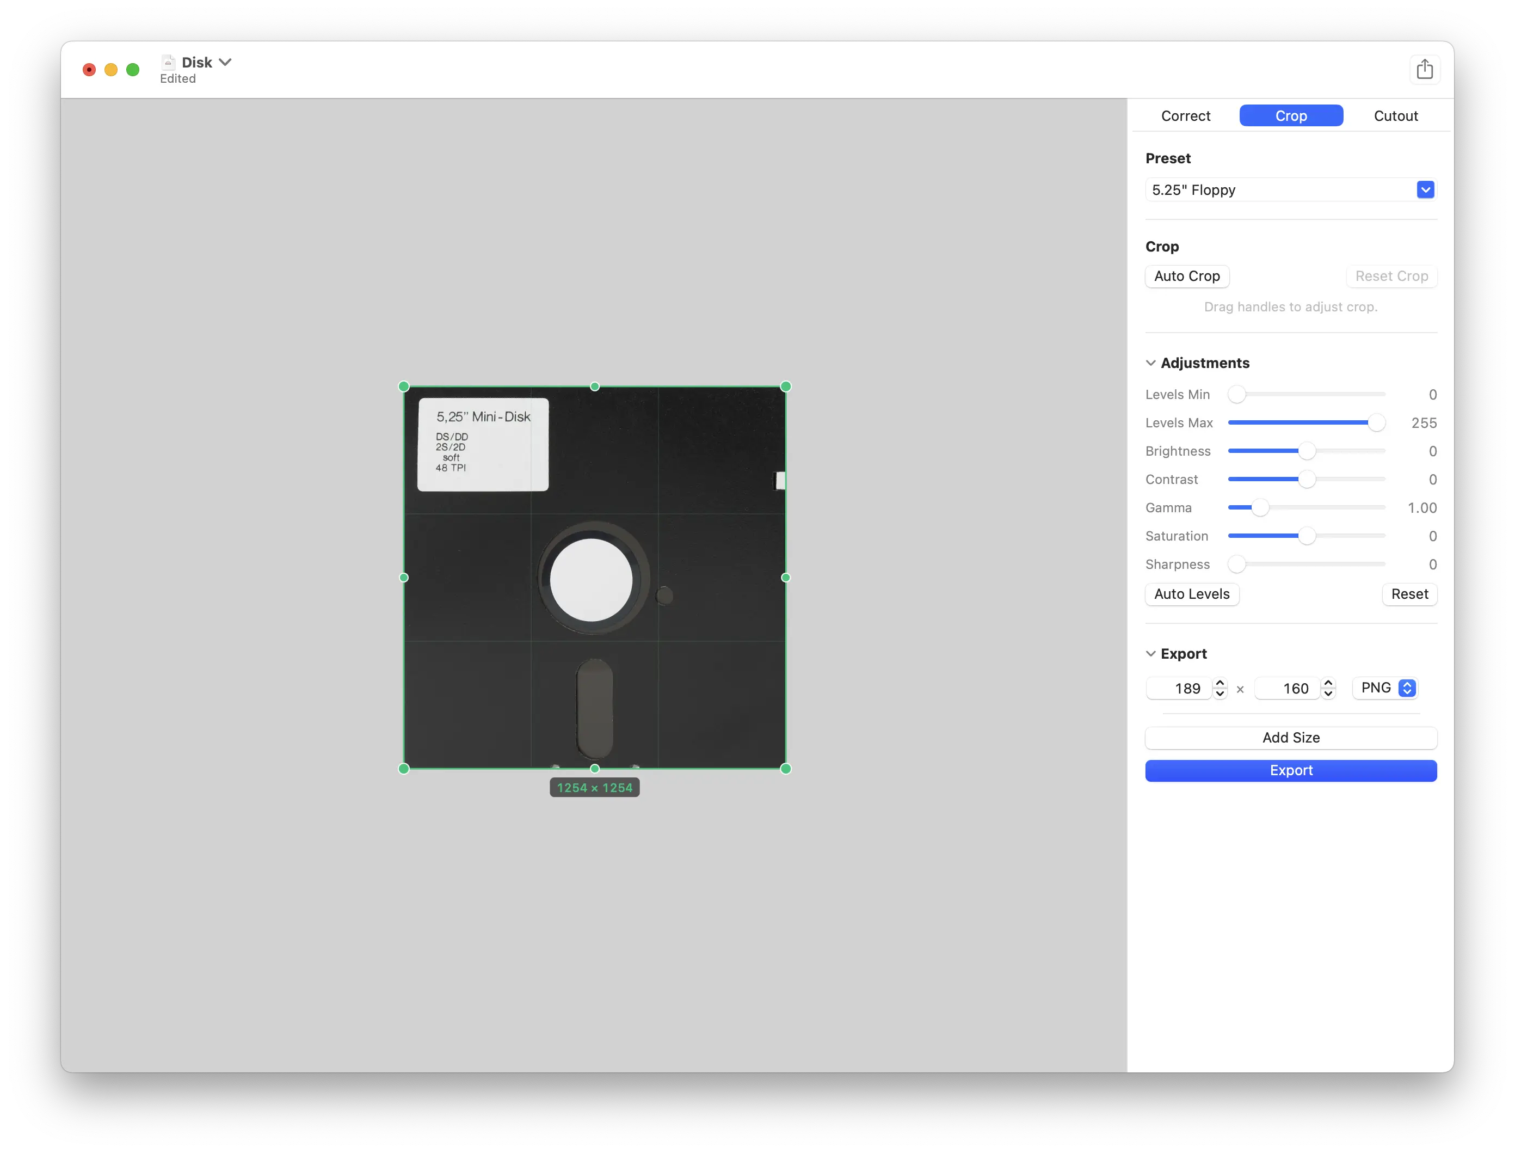Image resolution: width=1515 pixels, height=1153 pixels.
Task: Collapse the Adjustments section
Action: pyautogui.click(x=1150, y=363)
